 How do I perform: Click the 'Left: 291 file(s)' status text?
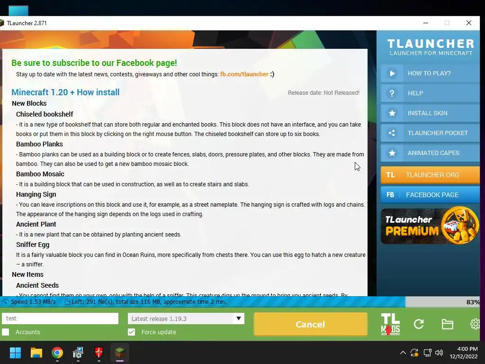(x=149, y=302)
